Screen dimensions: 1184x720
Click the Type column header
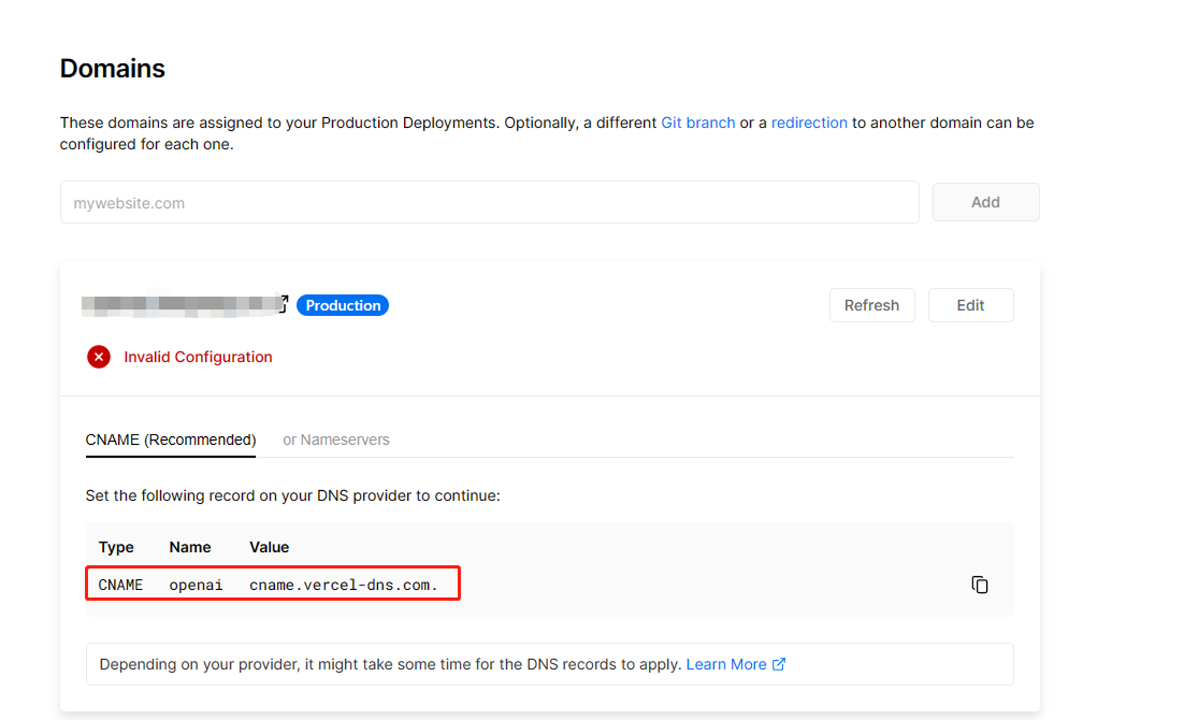(x=116, y=547)
